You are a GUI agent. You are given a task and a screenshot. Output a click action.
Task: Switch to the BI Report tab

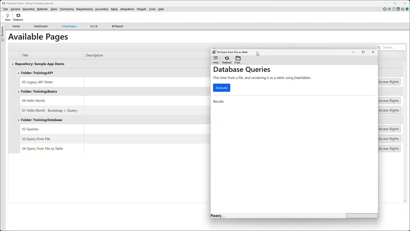point(117,26)
